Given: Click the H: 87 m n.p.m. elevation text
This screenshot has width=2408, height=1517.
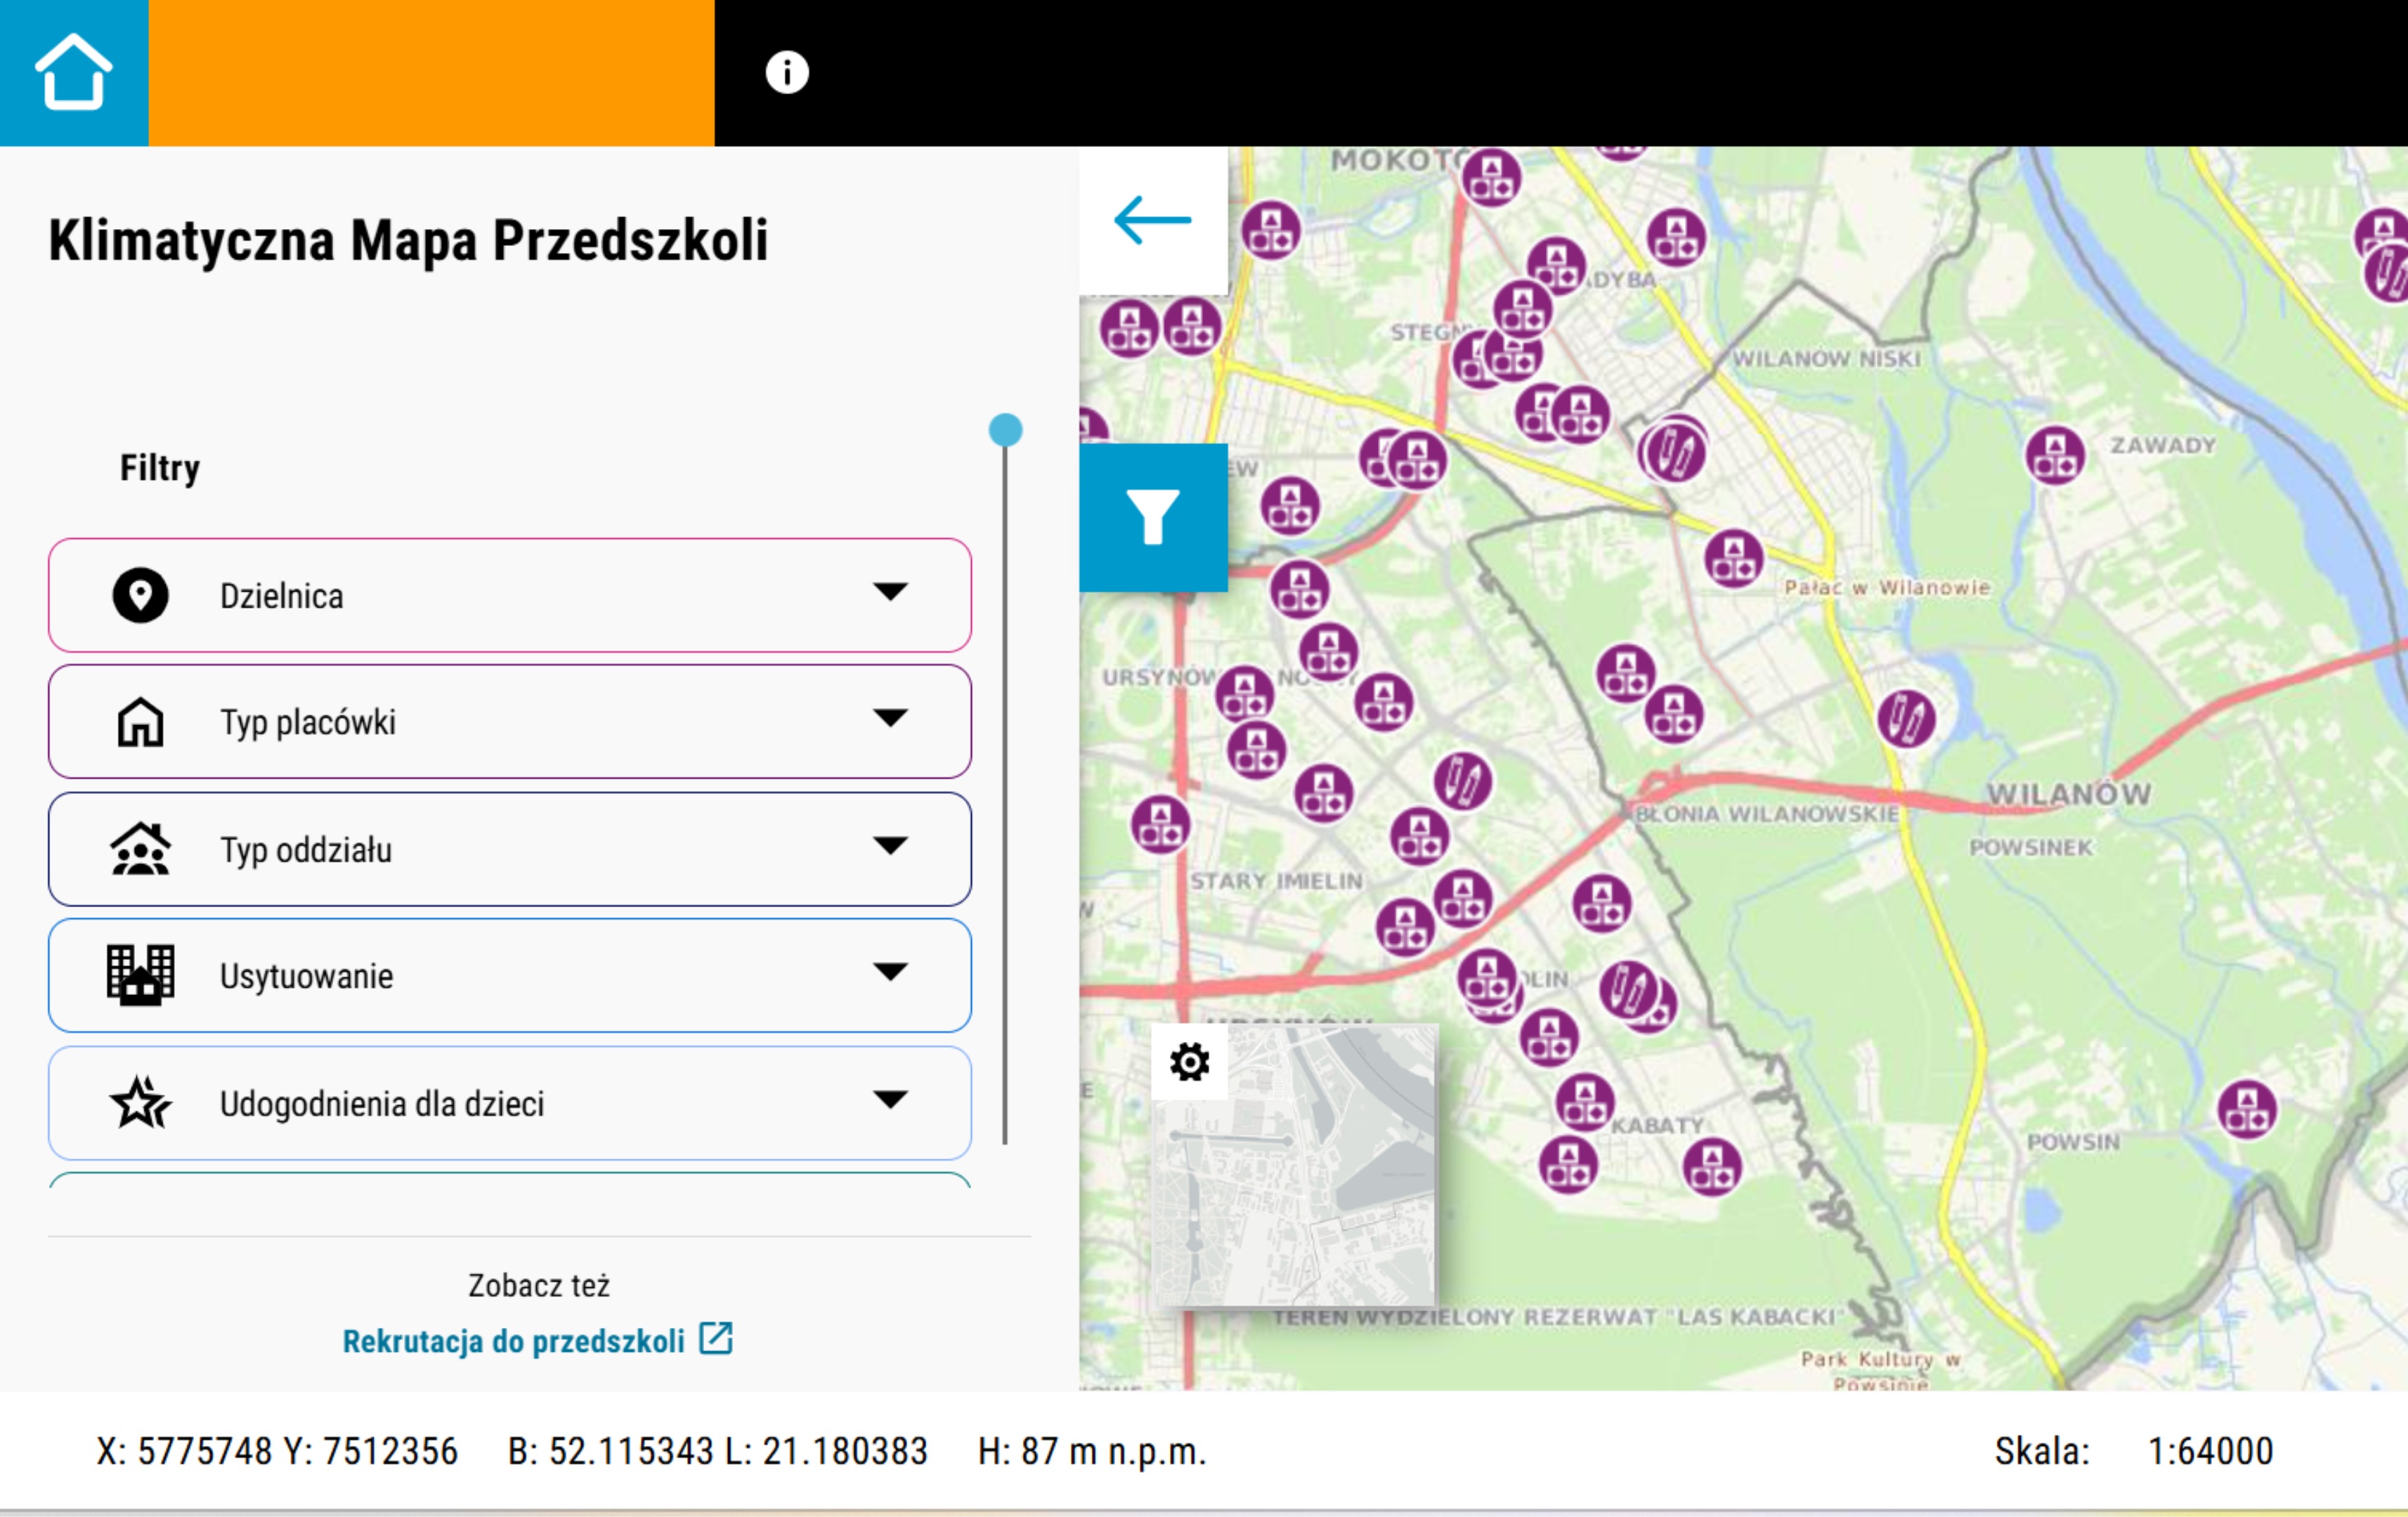Looking at the screenshot, I should coord(1092,1451).
